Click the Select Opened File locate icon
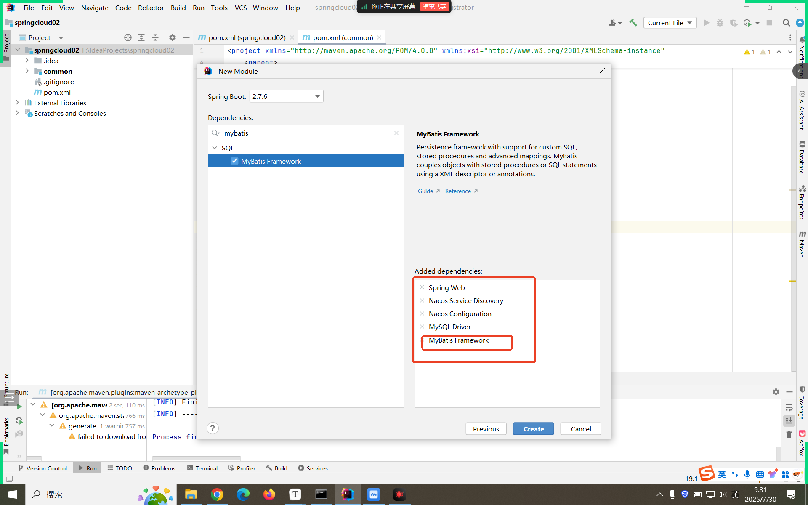 tap(128, 37)
